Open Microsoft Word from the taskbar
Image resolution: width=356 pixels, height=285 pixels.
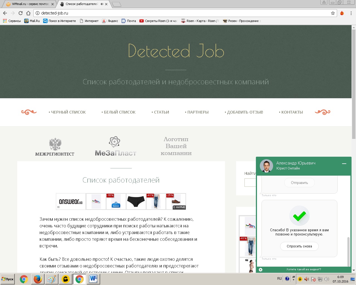pos(93,279)
